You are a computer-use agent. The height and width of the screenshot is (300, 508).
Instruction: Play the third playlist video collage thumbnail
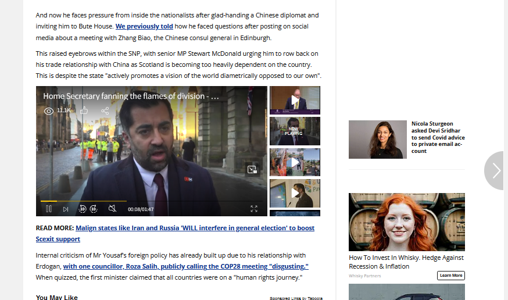tap(295, 162)
